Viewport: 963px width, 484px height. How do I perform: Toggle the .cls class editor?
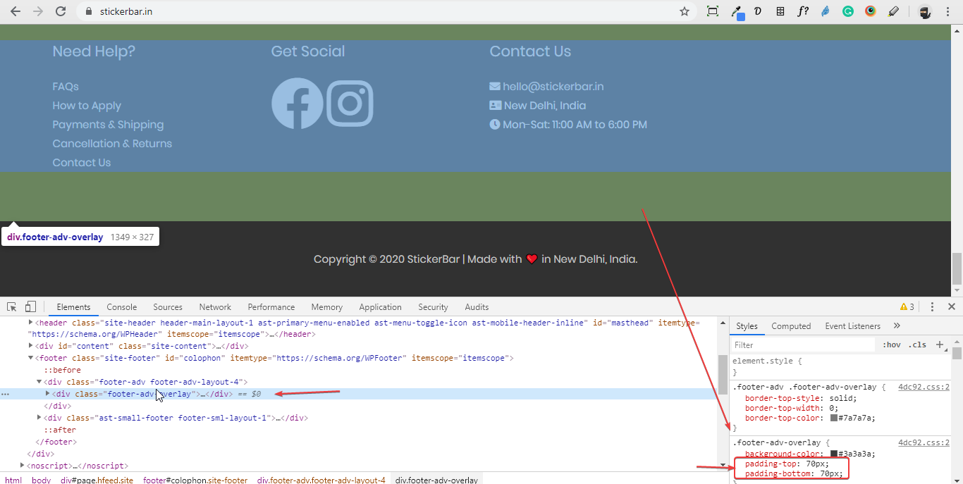[x=917, y=345]
